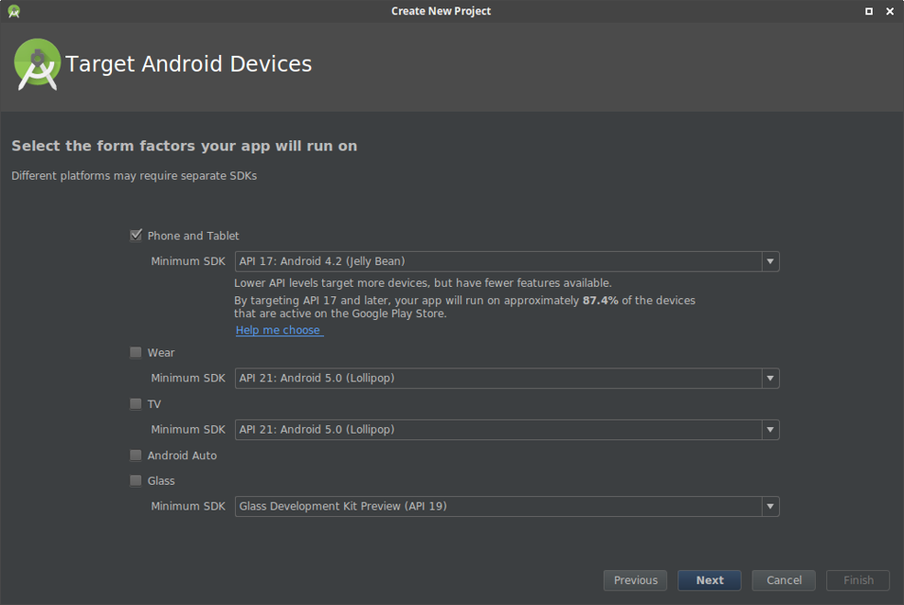Screen dimensions: 904x605
Task: Click the disabled Finish button
Action: (x=859, y=580)
